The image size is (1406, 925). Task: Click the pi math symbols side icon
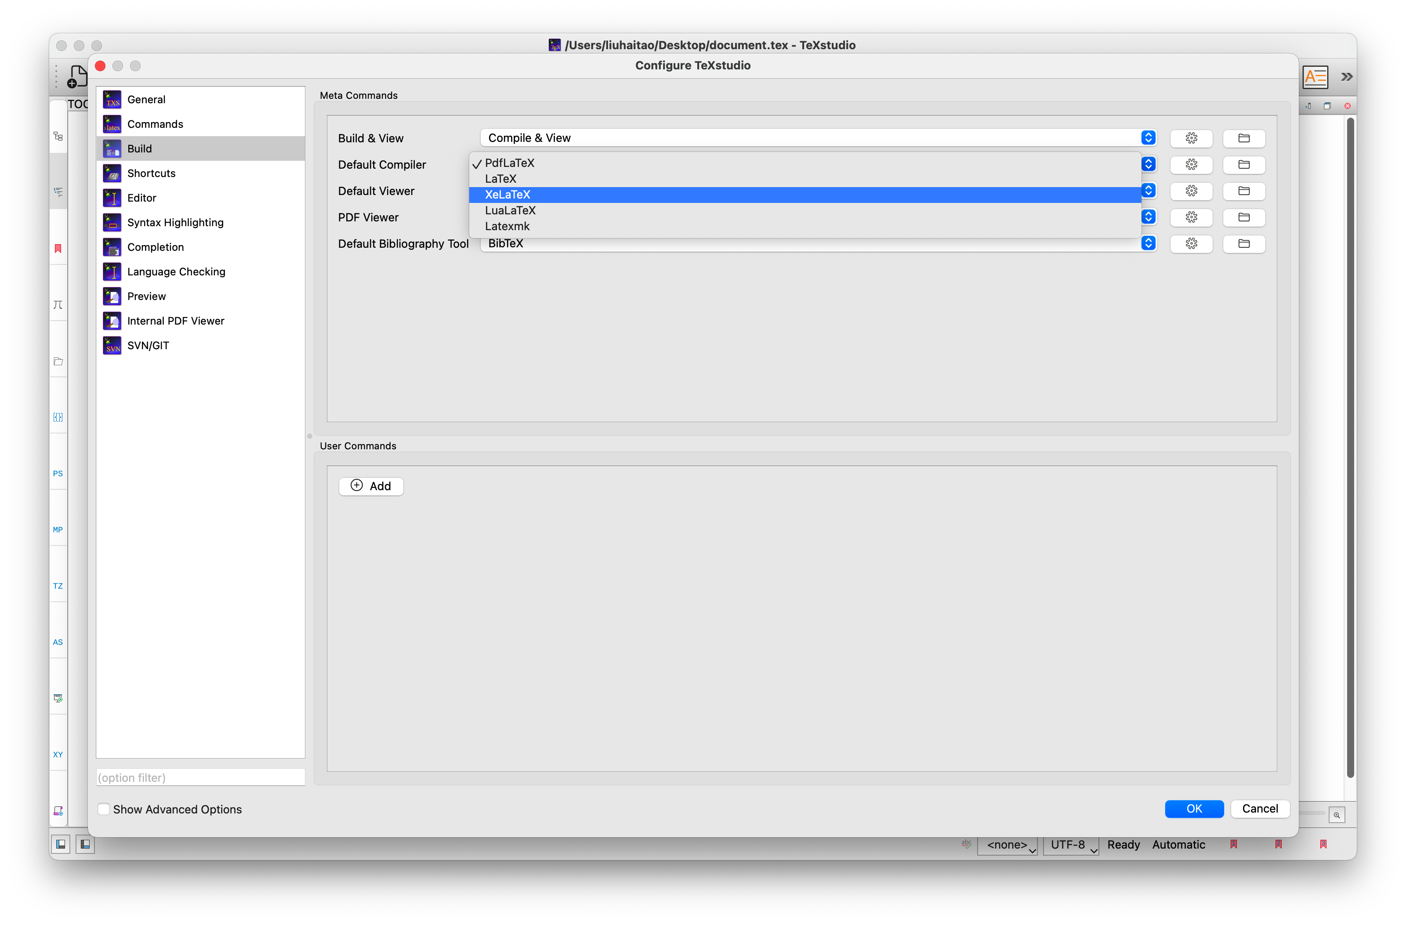(x=58, y=305)
